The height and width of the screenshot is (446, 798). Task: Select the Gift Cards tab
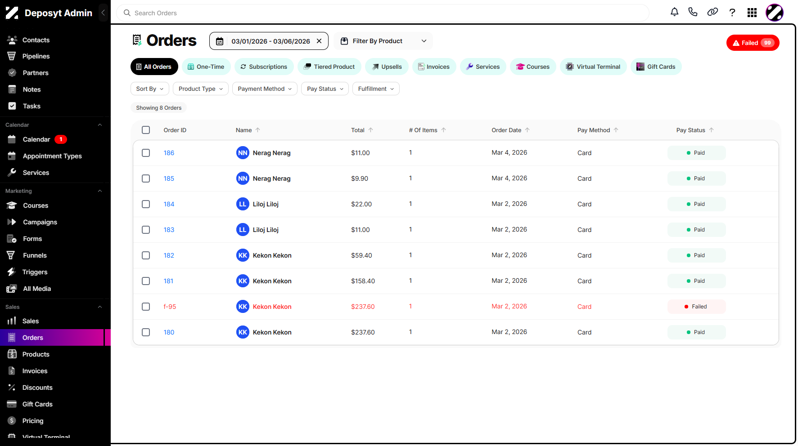click(656, 67)
